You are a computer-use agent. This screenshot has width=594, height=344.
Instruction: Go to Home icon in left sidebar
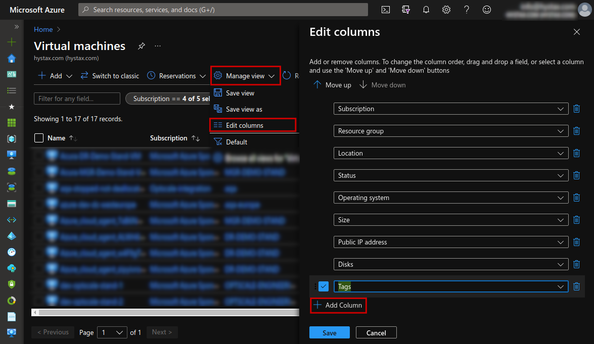coord(12,58)
